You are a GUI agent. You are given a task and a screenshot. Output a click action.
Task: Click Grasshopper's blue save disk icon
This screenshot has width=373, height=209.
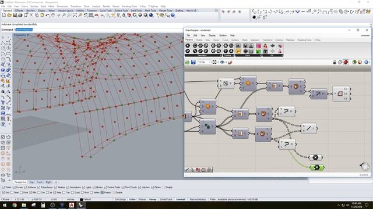(193, 62)
